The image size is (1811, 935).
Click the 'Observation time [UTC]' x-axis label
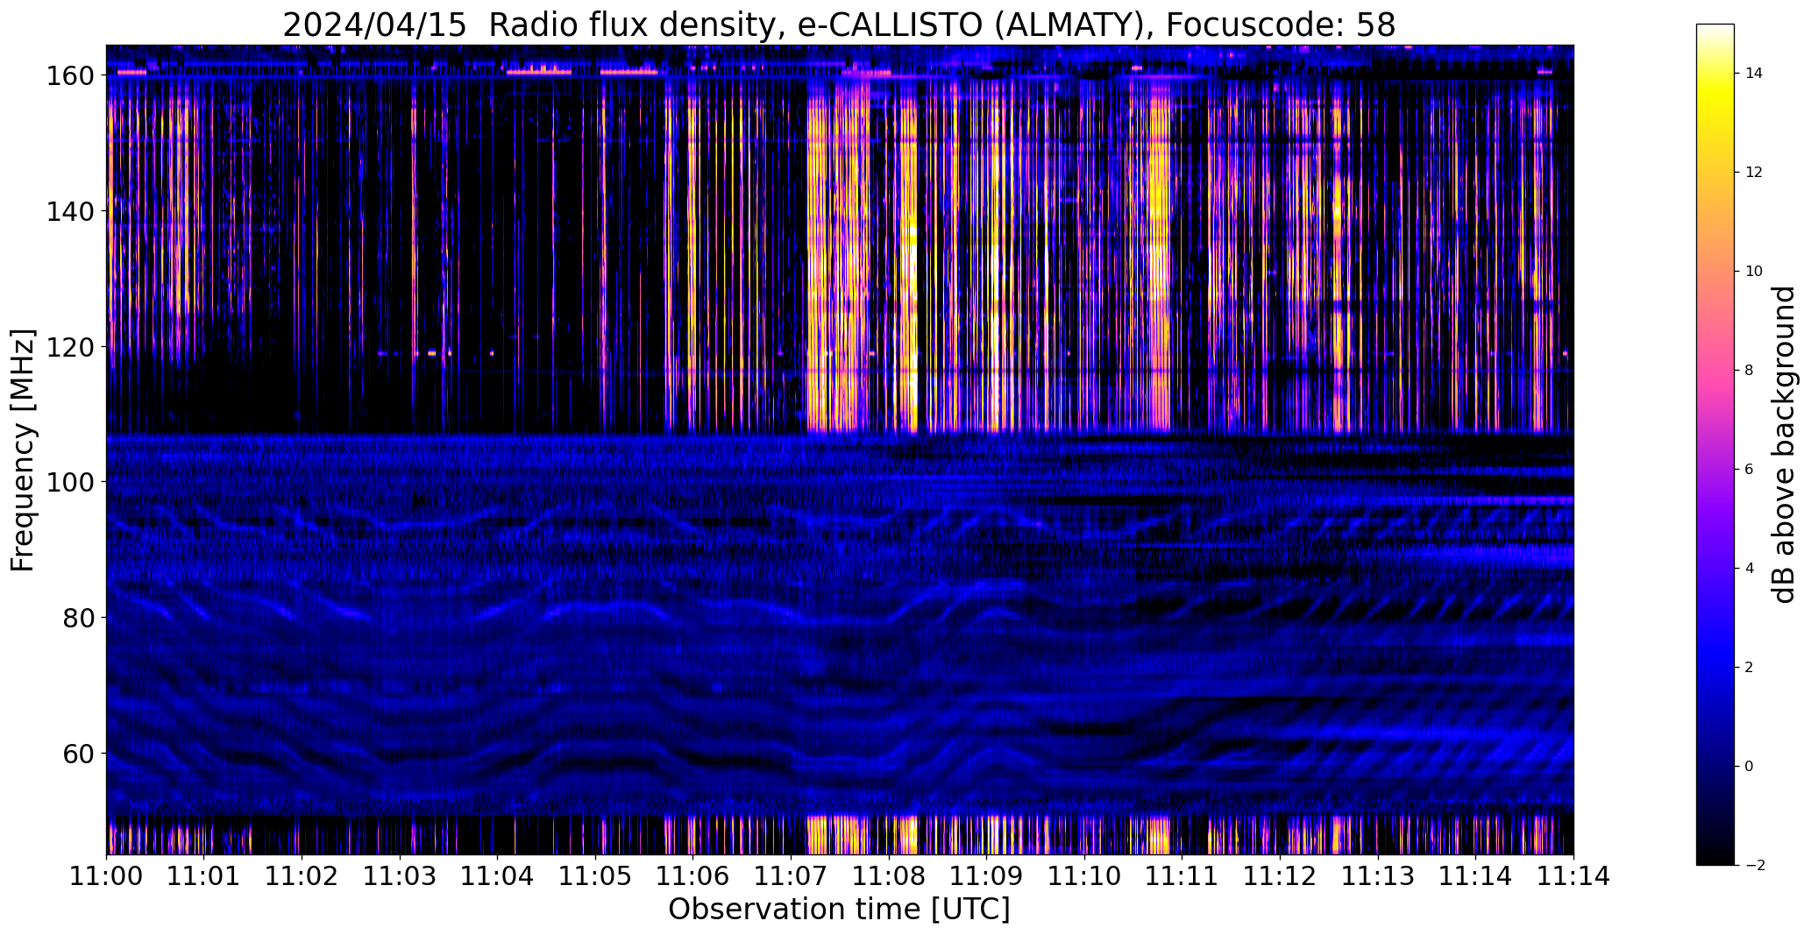[839, 910]
